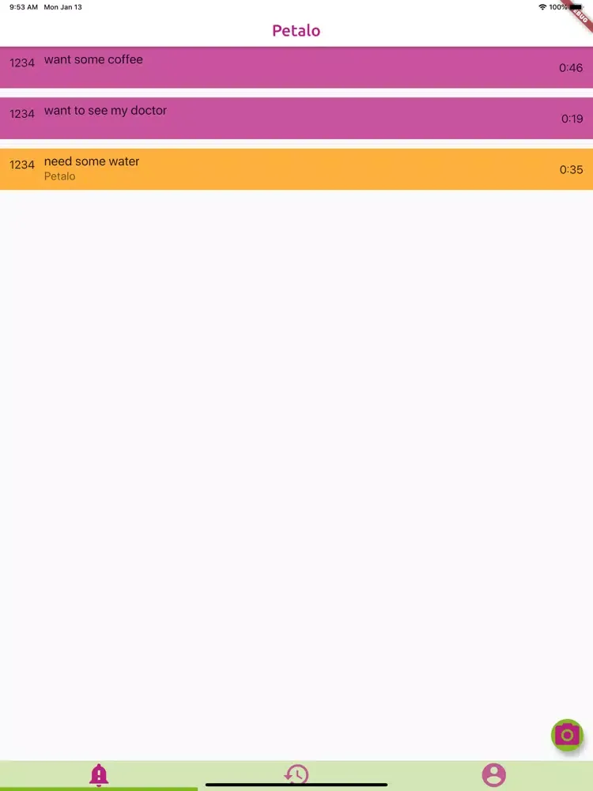This screenshot has height=791, width=593.
Task: Tap the battery status icon
Action: 576,7
